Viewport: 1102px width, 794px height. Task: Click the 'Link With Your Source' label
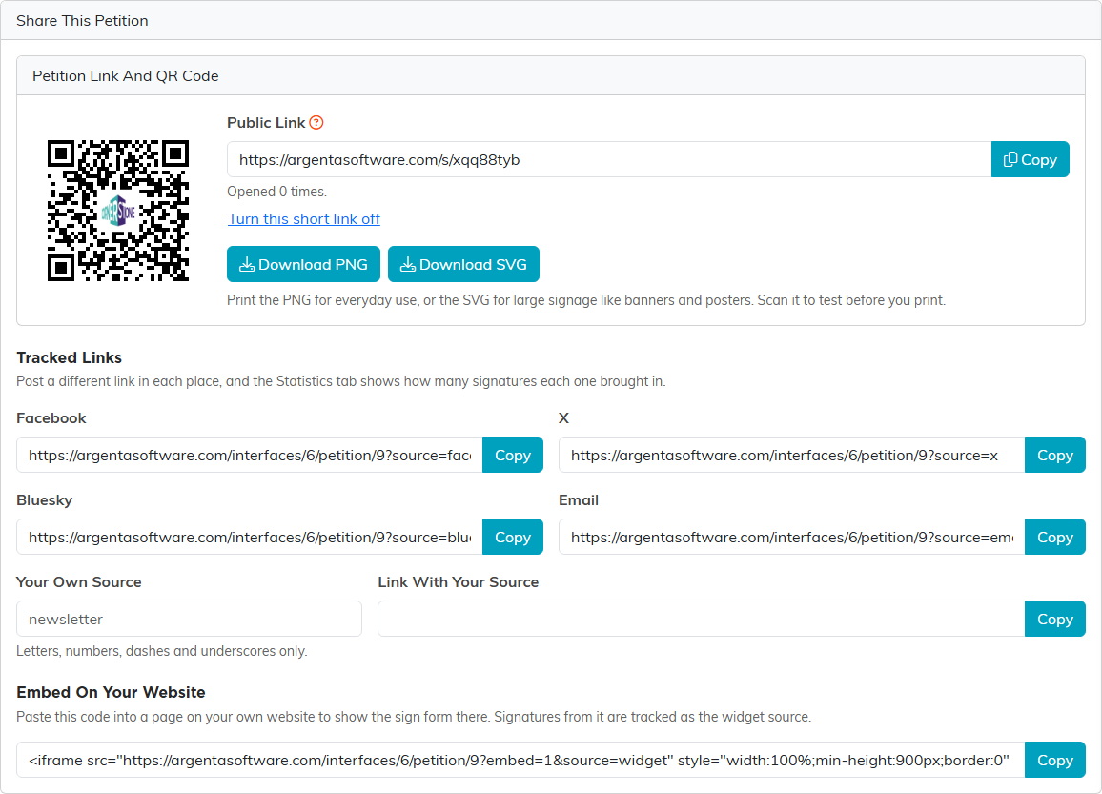click(459, 581)
